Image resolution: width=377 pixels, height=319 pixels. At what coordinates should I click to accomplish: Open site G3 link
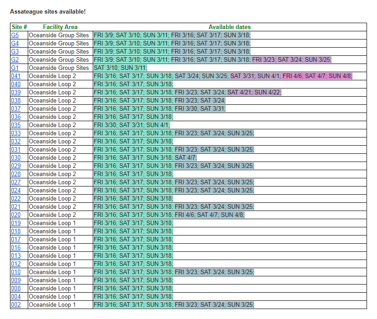[15, 51]
